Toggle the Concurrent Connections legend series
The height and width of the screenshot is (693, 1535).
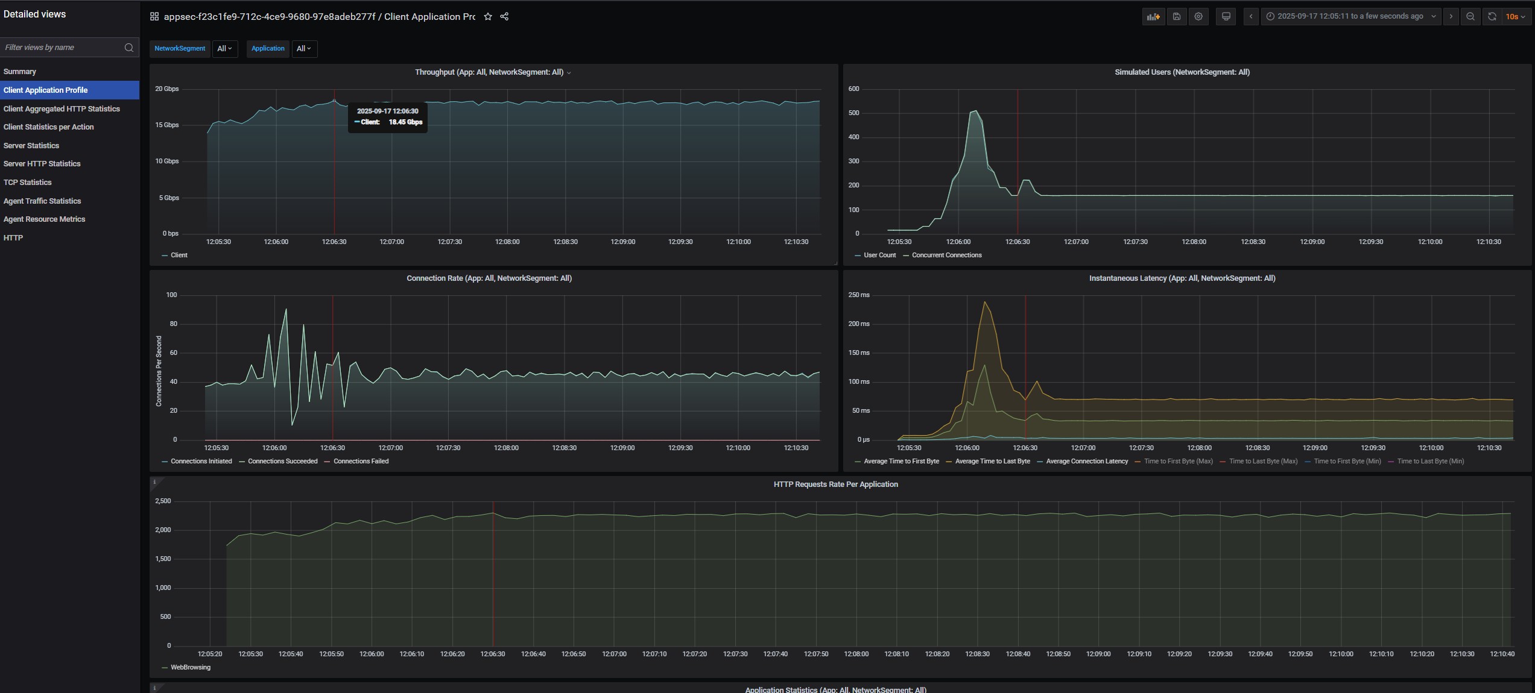click(946, 256)
